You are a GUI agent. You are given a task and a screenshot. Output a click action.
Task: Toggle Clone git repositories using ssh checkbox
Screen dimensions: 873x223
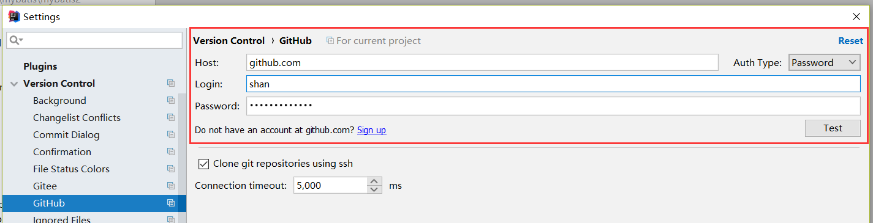click(203, 164)
